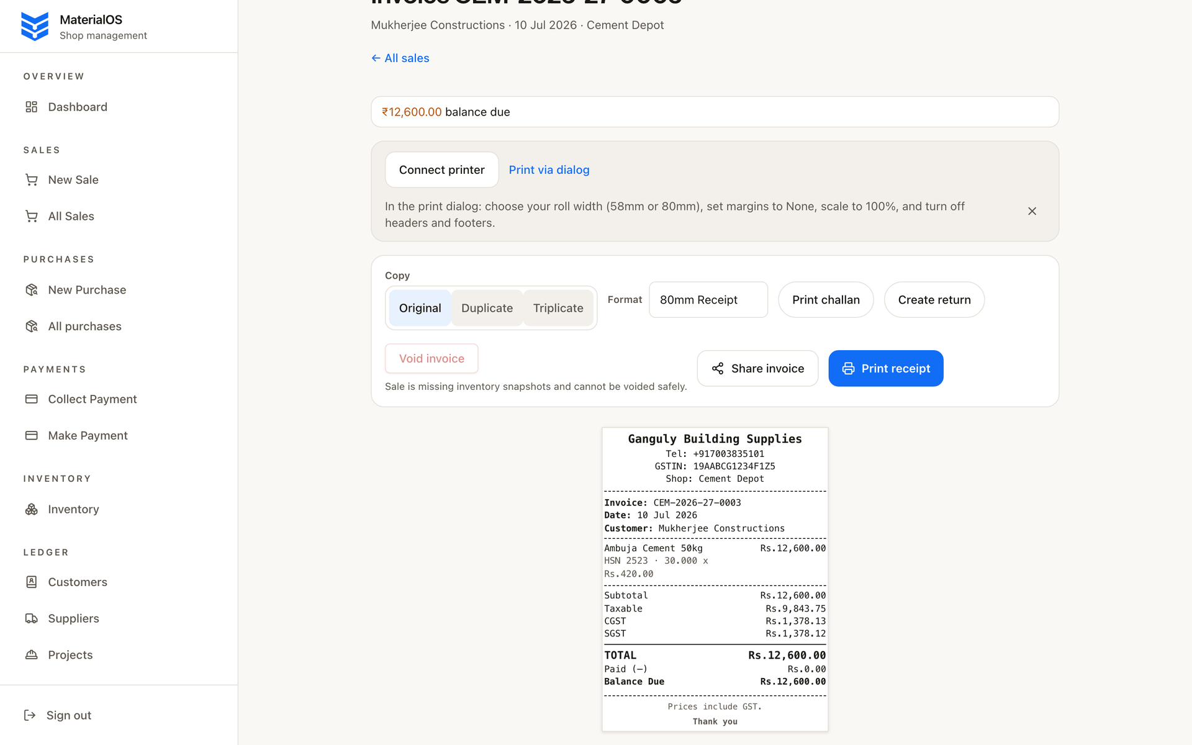The image size is (1192, 745).
Task: Click the Taxable Rs.9,843.75 row
Action: (715, 609)
